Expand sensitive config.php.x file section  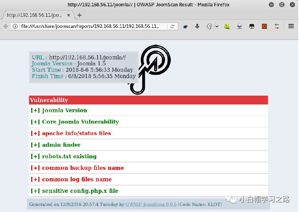148,191
